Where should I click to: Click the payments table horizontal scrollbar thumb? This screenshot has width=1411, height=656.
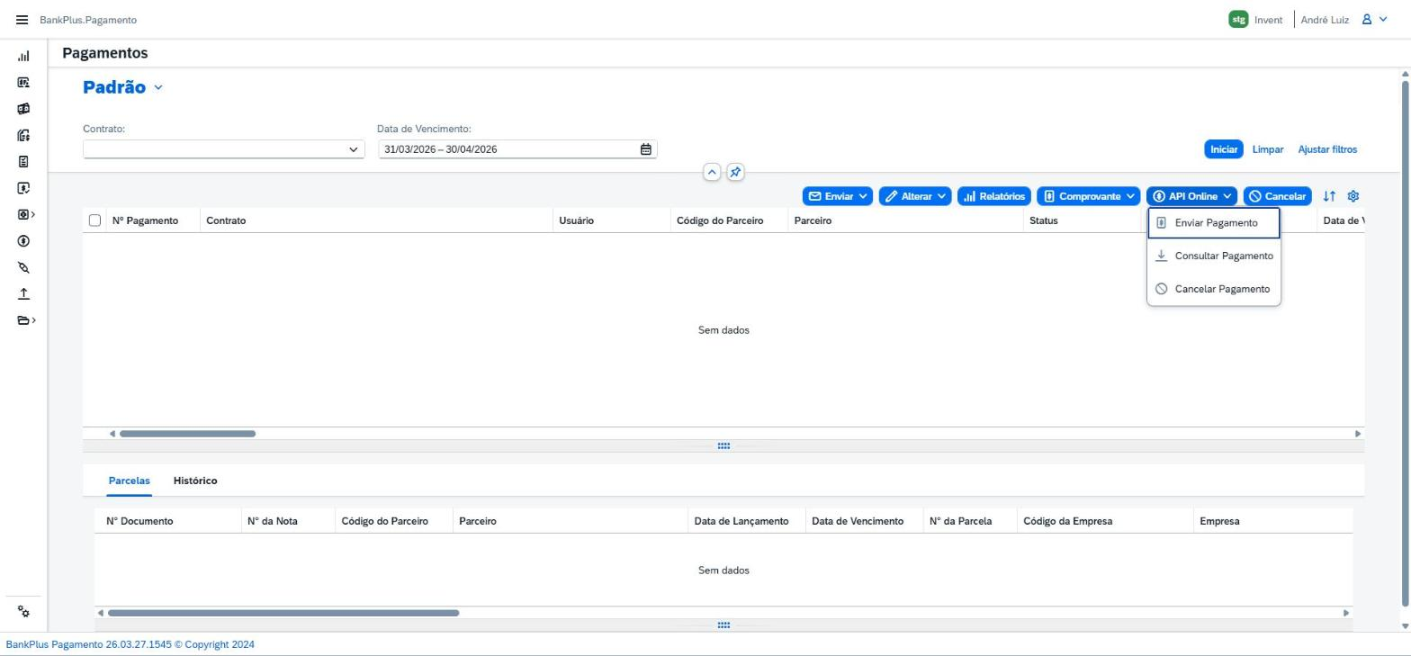[187, 434]
